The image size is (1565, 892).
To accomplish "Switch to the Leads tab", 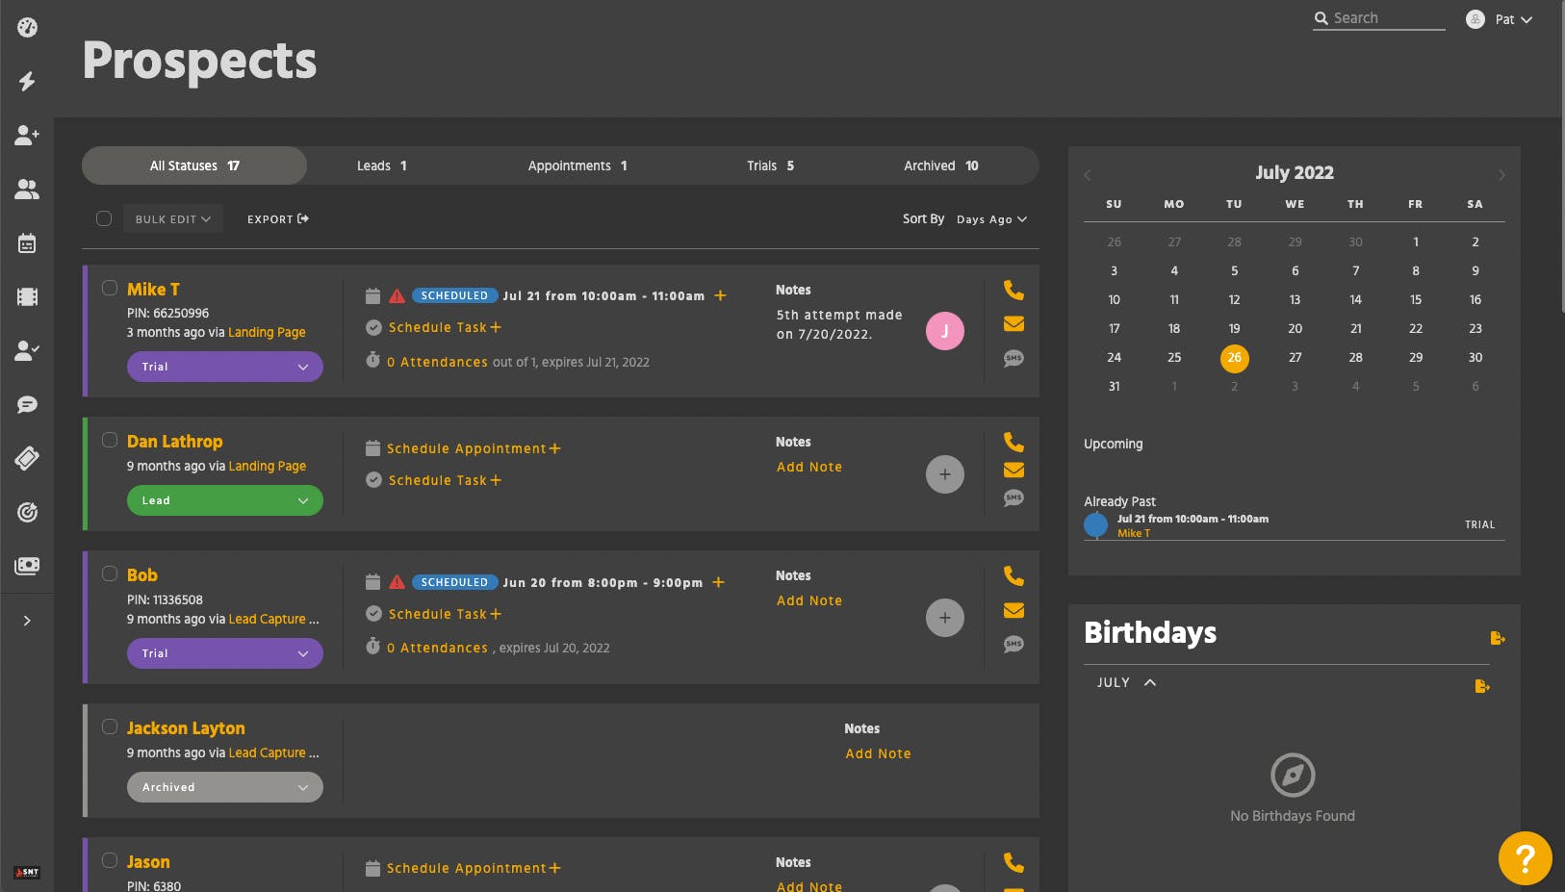I will point(382,166).
